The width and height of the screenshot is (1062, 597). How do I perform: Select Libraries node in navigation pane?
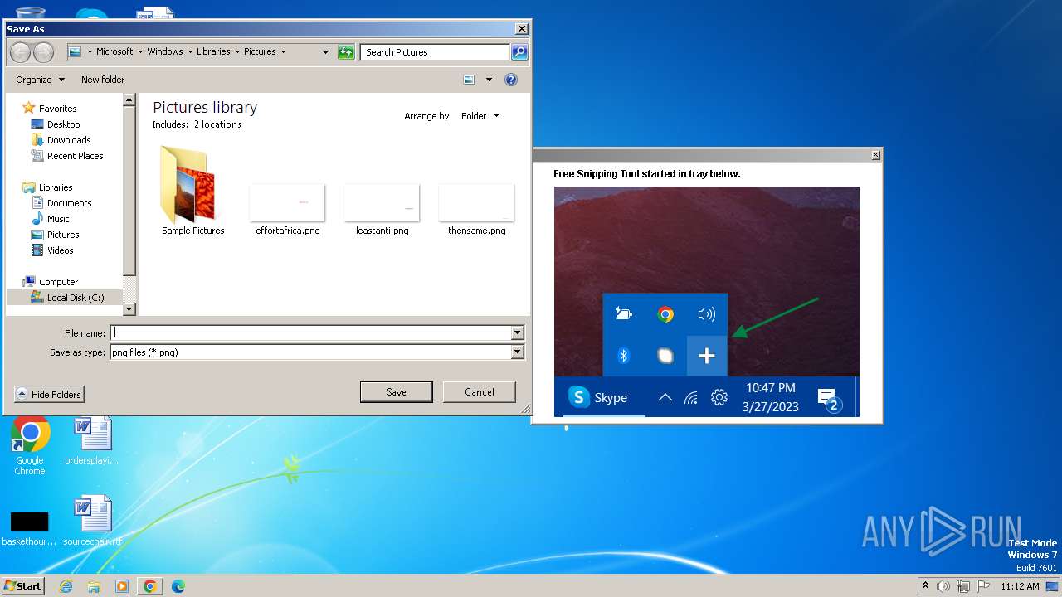tap(56, 187)
